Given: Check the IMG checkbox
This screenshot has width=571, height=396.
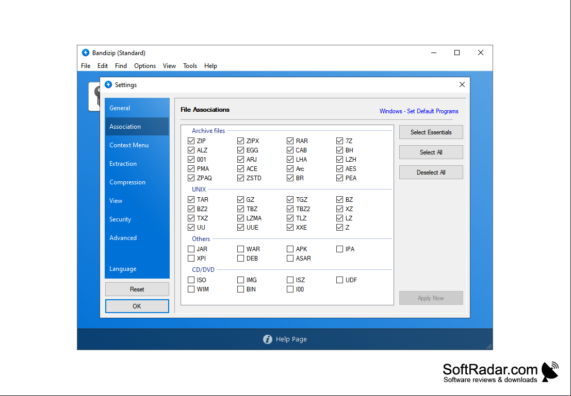Looking at the screenshot, I should pos(241,280).
